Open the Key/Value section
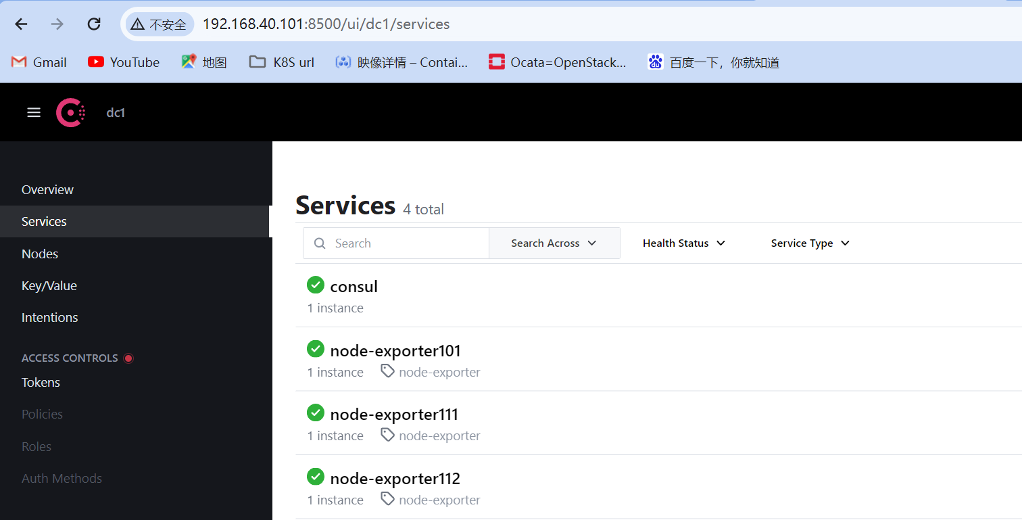The image size is (1022, 520). tap(49, 285)
